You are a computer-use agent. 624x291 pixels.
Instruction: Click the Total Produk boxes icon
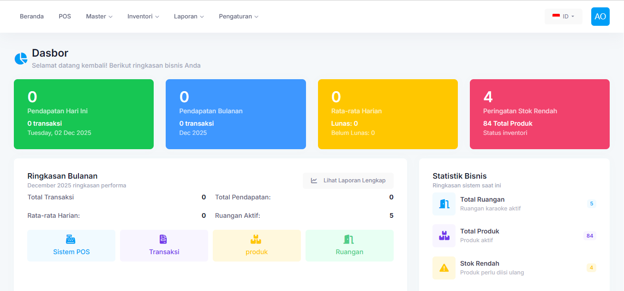[x=444, y=235]
